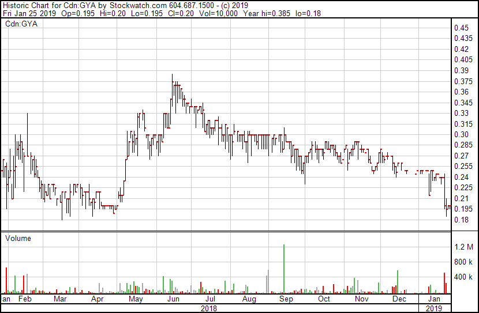The height and width of the screenshot is (313, 479).
Task: Click the '2018' year label
Action: coord(209,308)
